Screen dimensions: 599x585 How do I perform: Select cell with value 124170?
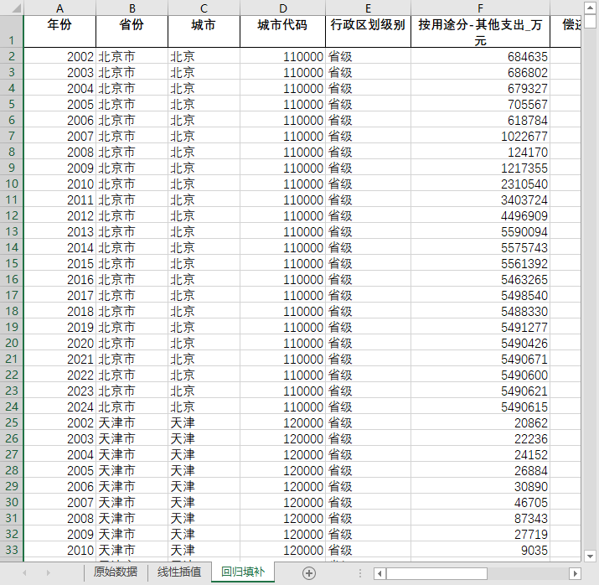(x=481, y=152)
